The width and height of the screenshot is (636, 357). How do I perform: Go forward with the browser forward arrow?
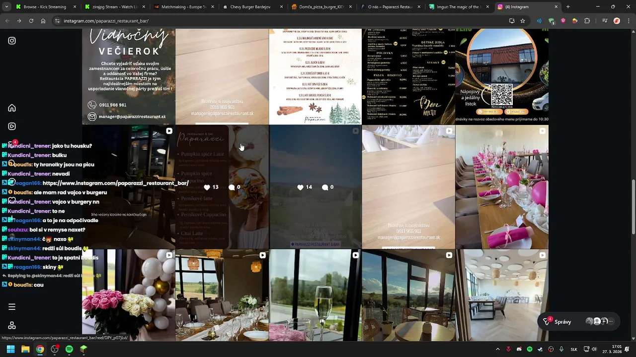pos(19,21)
